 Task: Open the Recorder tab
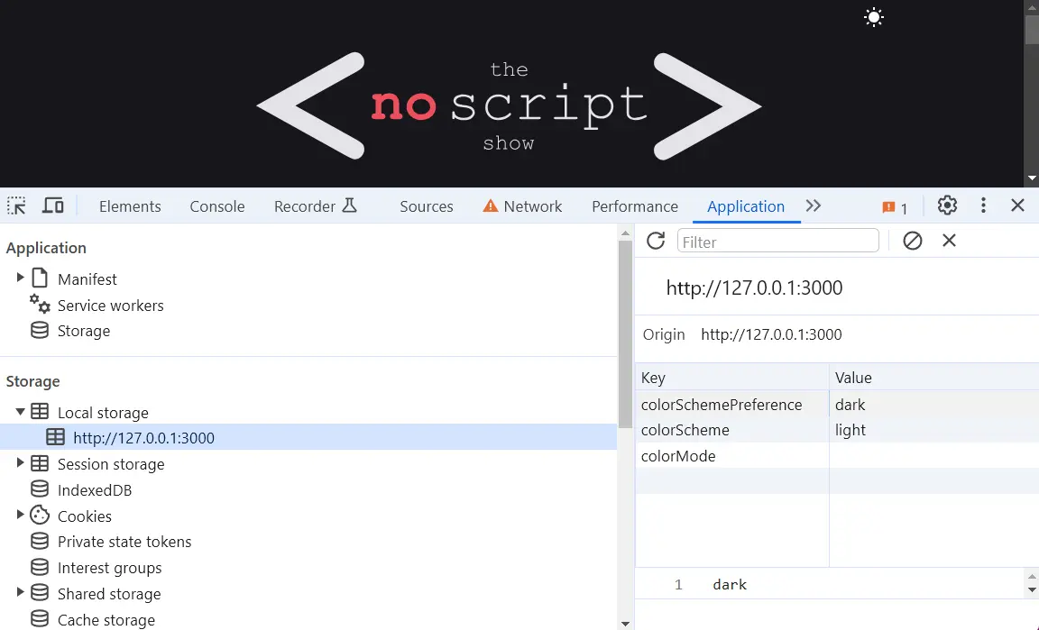[x=316, y=206]
